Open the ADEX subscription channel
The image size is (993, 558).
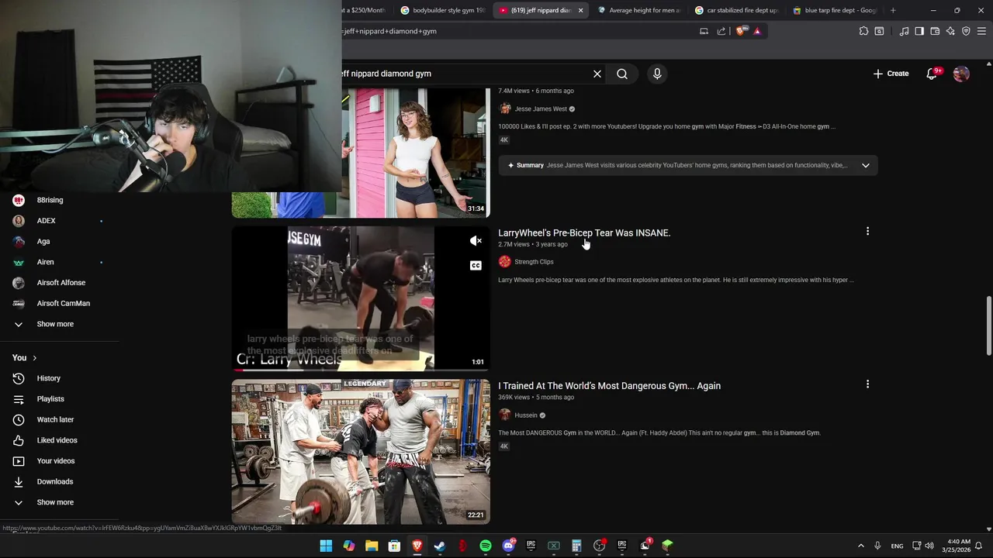46,221
